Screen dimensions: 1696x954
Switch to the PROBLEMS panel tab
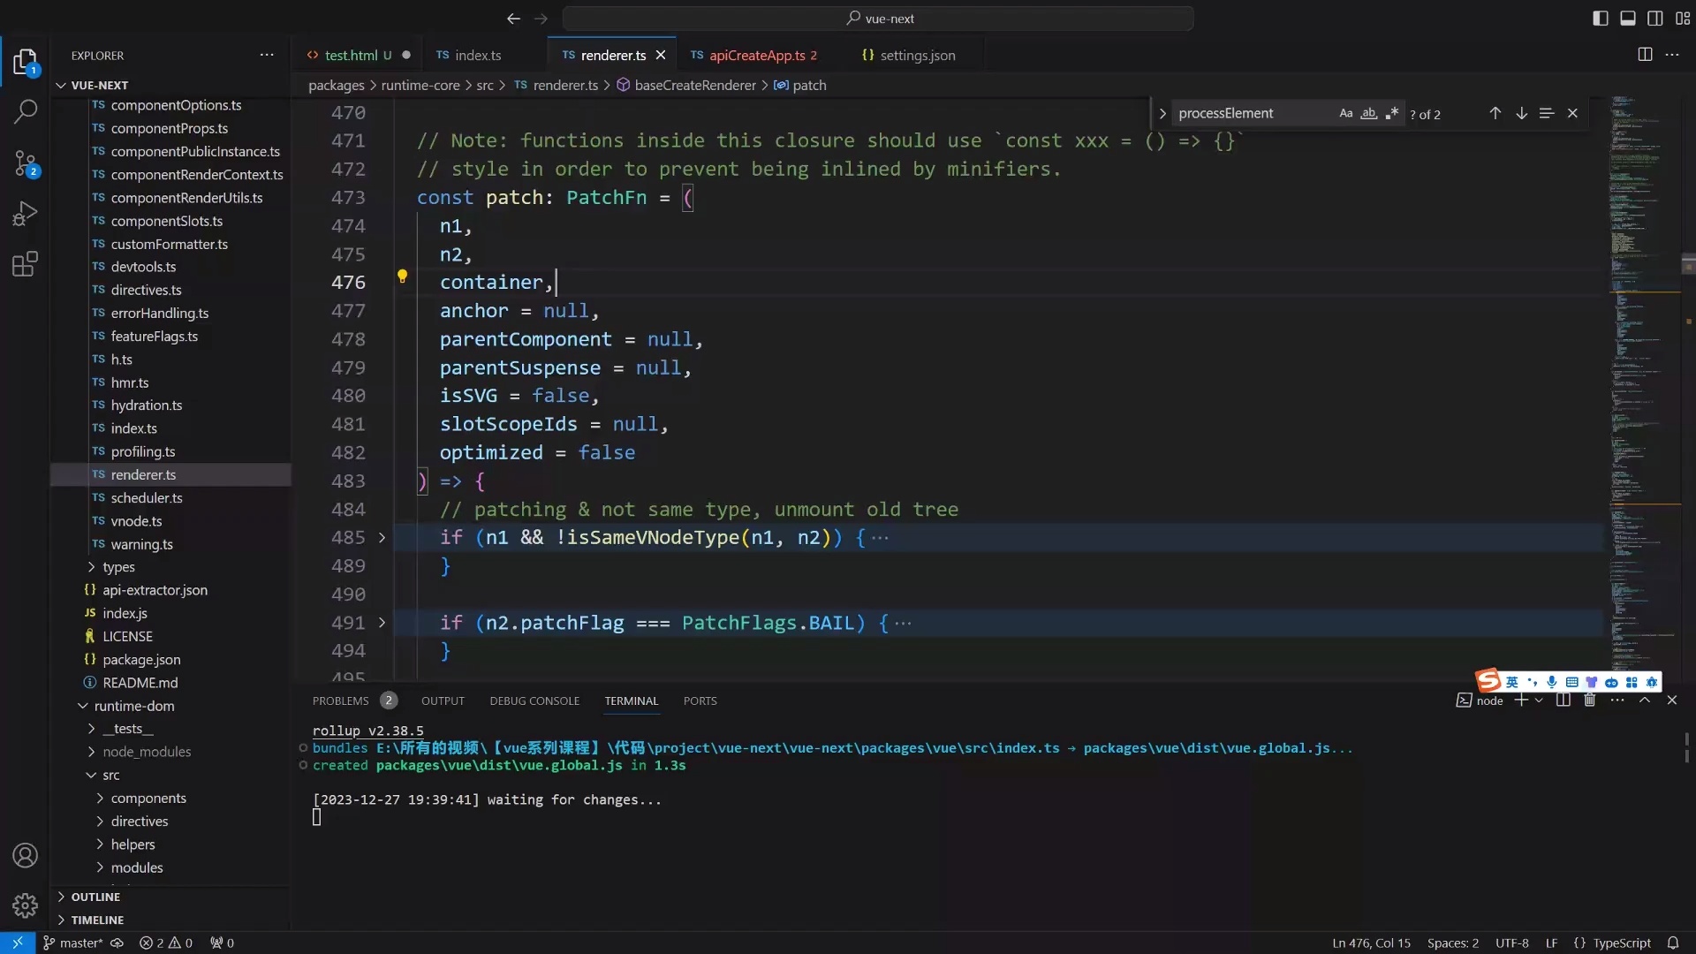click(x=340, y=700)
